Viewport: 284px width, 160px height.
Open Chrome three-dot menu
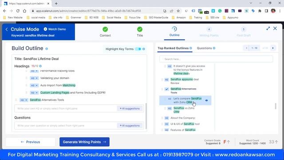point(280,11)
